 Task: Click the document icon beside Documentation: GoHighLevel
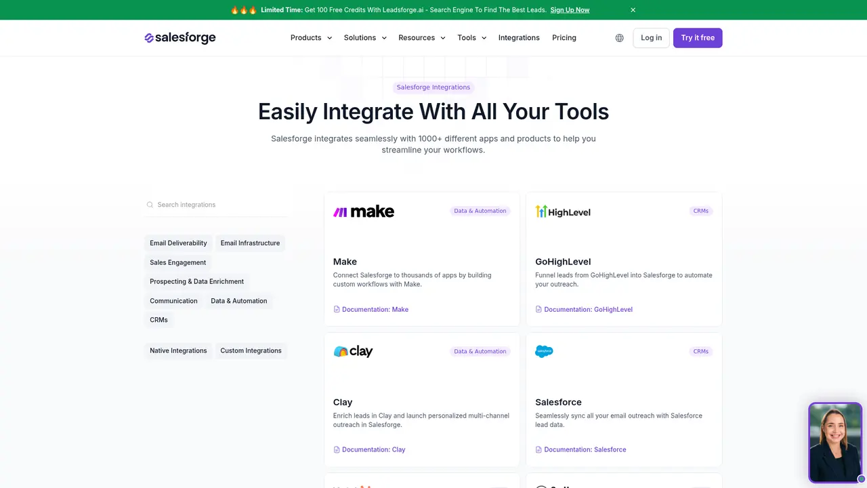[538, 310]
